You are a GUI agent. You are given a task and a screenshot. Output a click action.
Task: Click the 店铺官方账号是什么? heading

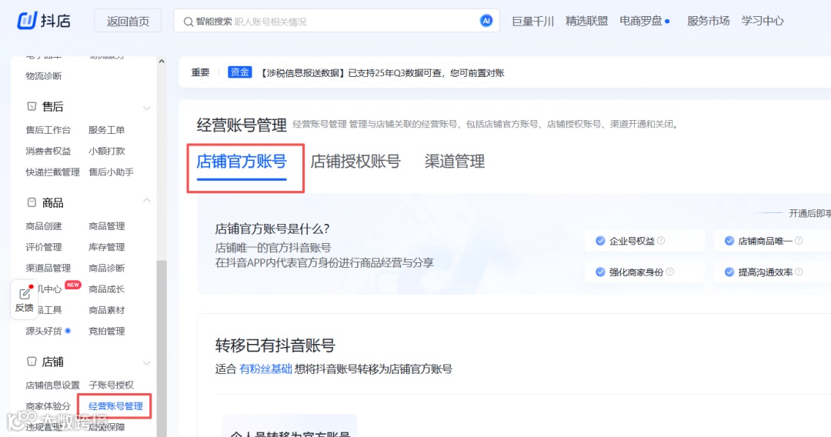tap(272, 229)
